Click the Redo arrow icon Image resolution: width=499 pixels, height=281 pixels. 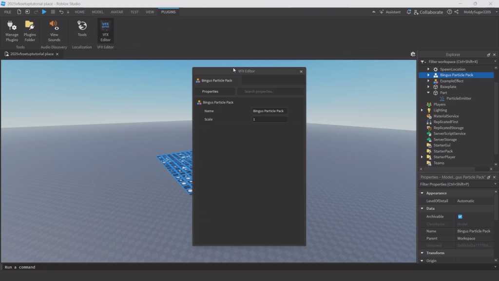pos(36,12)
